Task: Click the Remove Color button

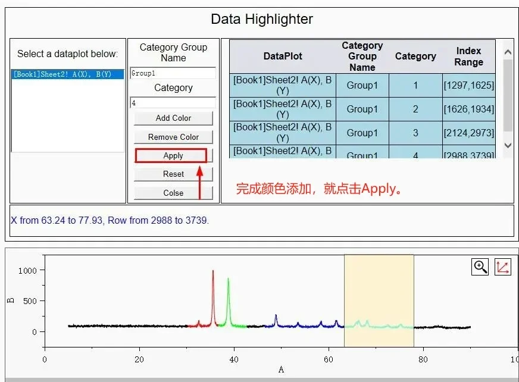Action: pyautogui.click(x=173, y=137)
